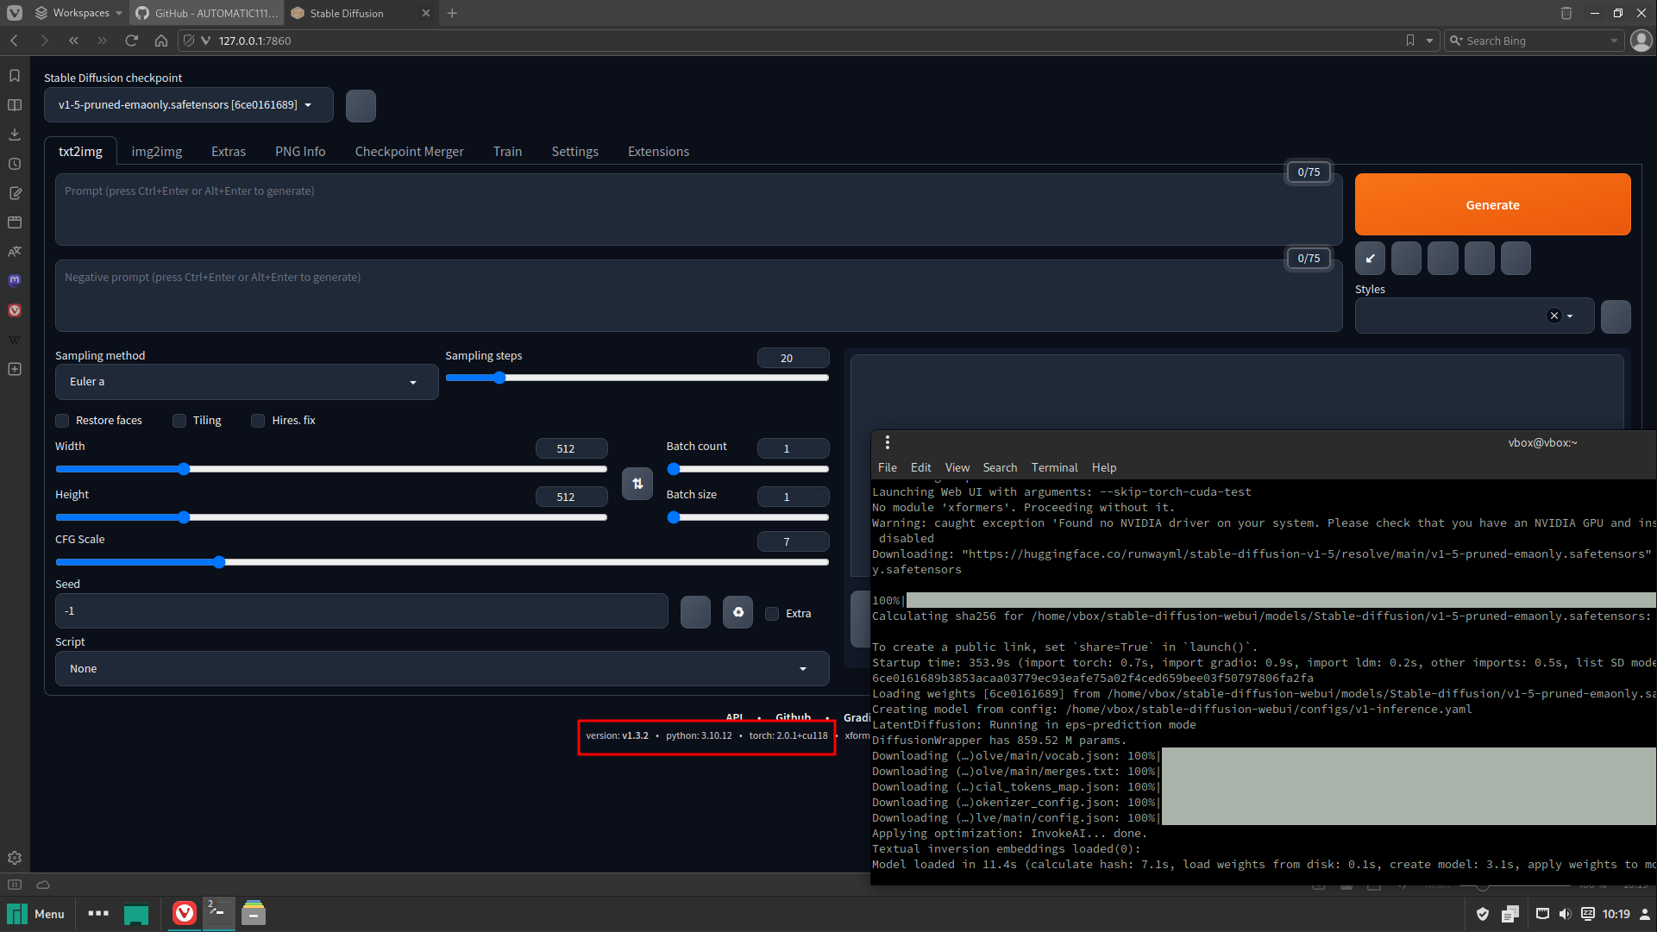Enable the Restore faces checkbox
Viewport: 1657px width, 932px height.
63,421
